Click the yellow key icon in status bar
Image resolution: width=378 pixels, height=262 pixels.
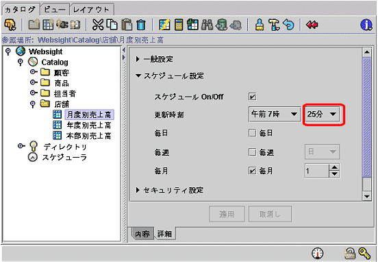(x=364, y=254)
